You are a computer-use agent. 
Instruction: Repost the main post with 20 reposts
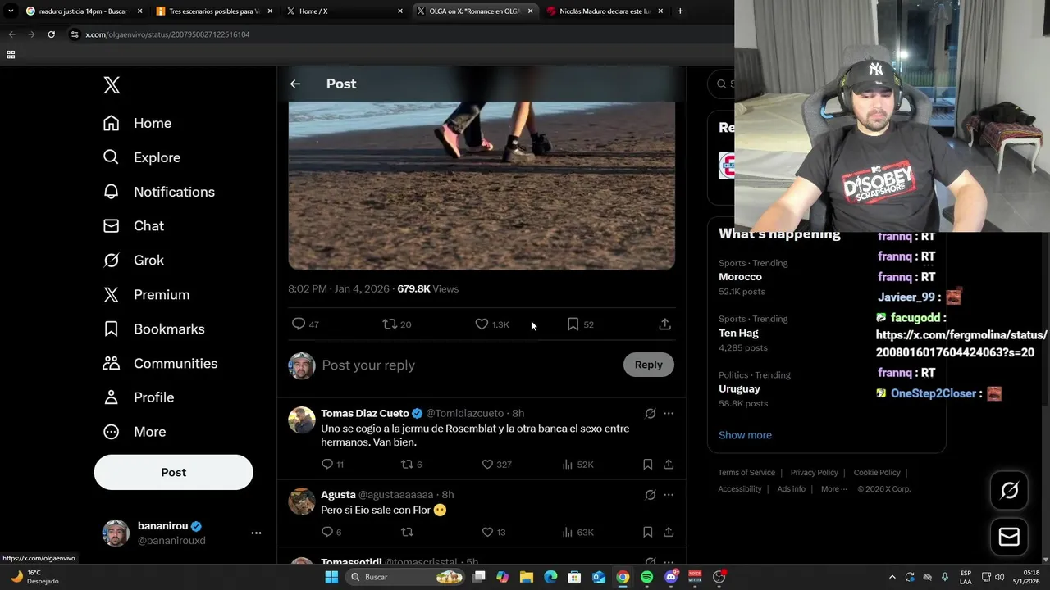click(390, 324)
